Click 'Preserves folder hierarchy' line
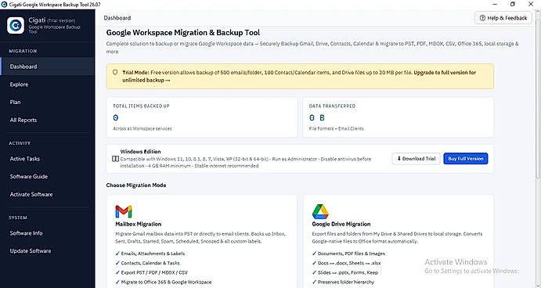The image size is (541, 288). coord(343,283)
